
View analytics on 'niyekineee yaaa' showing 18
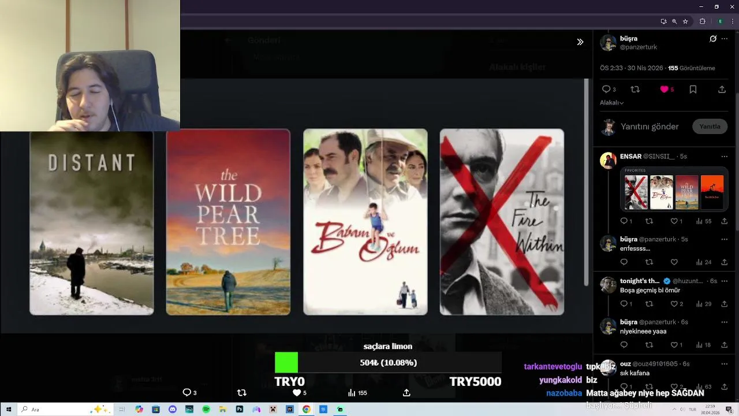coord(704,345)
